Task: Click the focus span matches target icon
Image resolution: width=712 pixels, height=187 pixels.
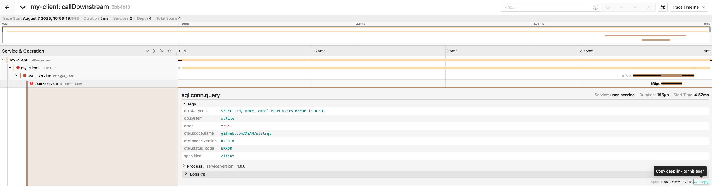Action: pyautogui.click(x=608, y=7)
